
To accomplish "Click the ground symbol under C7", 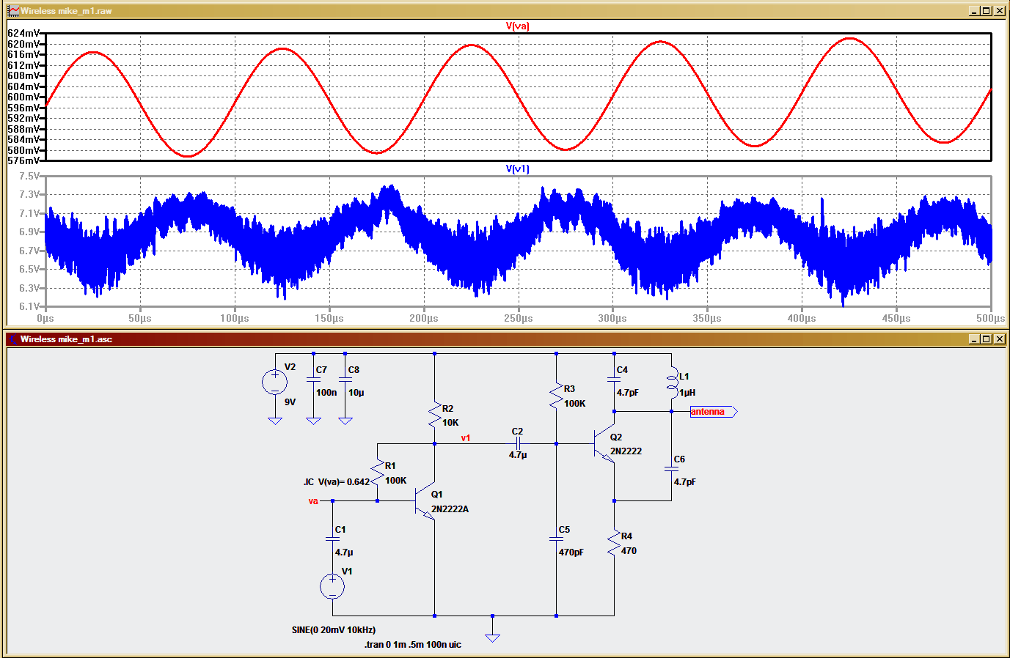I will coord(313,421).
